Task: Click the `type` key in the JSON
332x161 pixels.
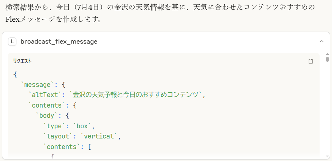Action: coord(54,126)
